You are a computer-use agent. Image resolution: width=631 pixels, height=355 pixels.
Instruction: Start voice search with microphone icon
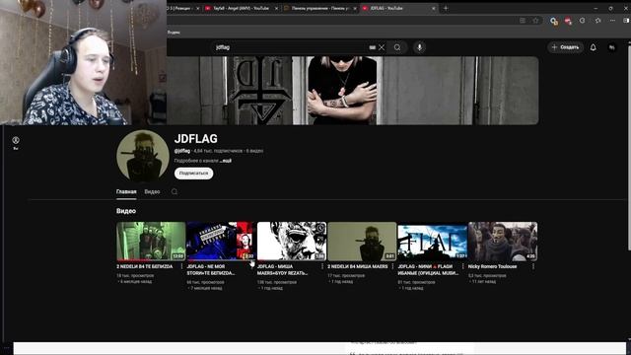pos(419,47)
